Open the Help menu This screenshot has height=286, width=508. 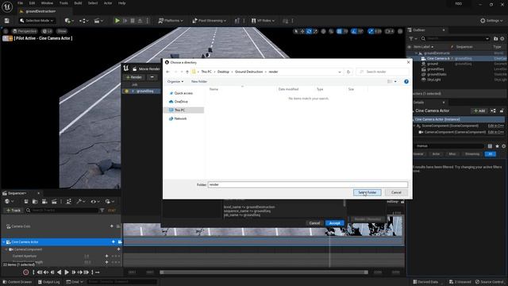tap(121, 3)
